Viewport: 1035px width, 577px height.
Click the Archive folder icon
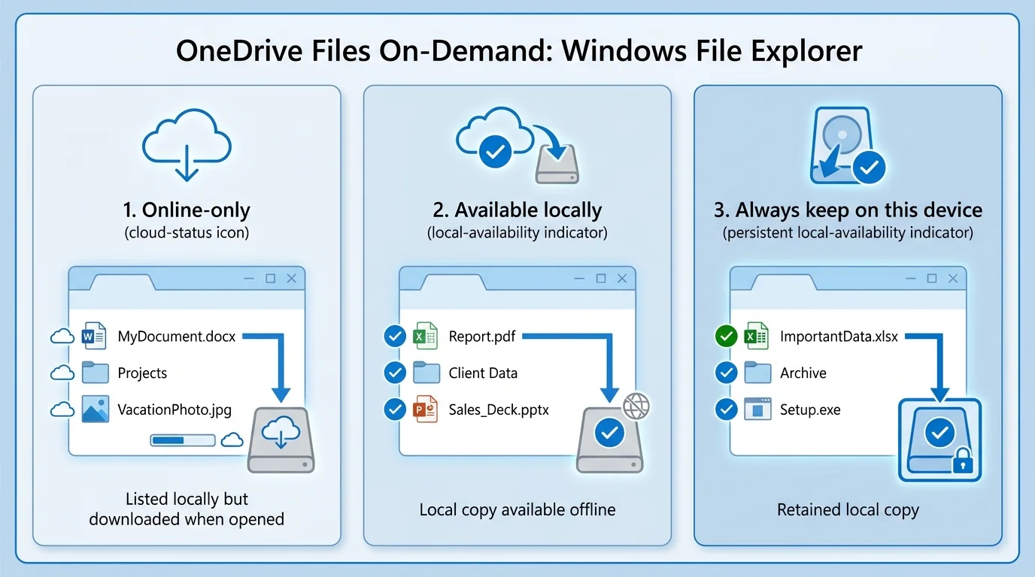[x=757, y=373]
